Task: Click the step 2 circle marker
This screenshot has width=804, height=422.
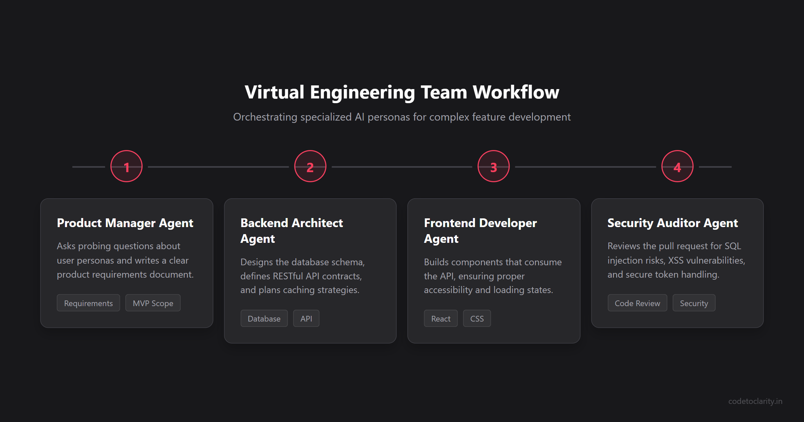Action: tap(310, 166)
